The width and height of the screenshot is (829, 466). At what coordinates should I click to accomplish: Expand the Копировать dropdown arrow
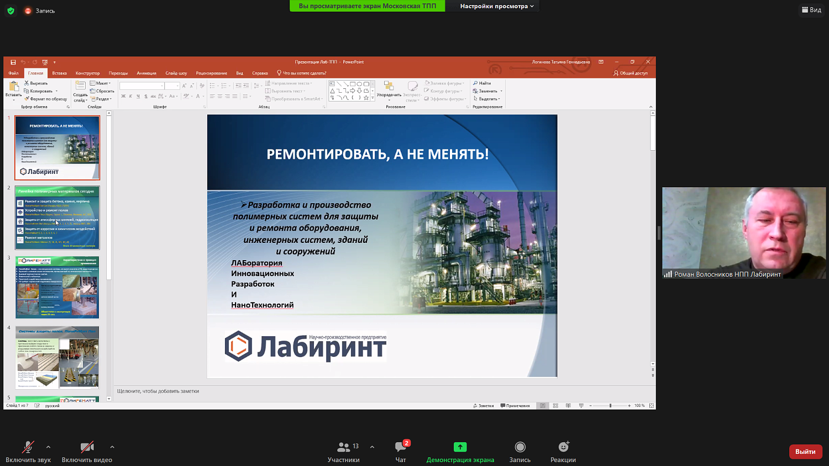pos(56,91)
